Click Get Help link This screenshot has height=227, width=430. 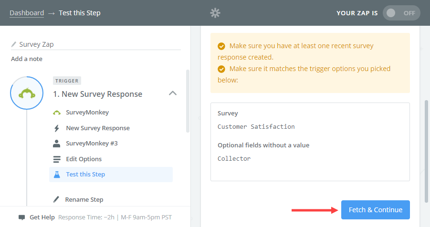42,217
